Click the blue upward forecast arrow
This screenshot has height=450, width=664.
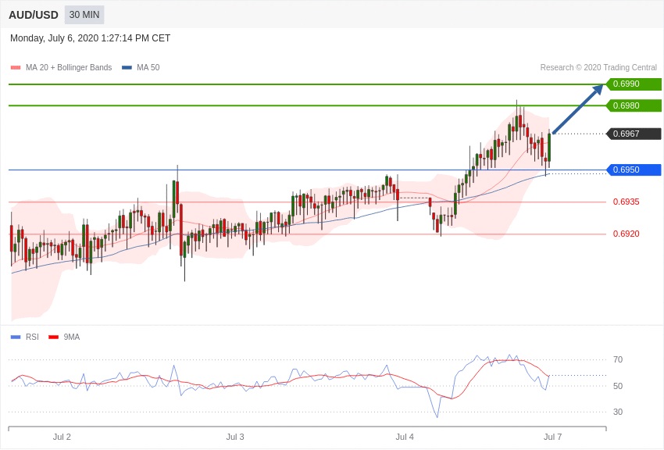(x=578, y=109)
